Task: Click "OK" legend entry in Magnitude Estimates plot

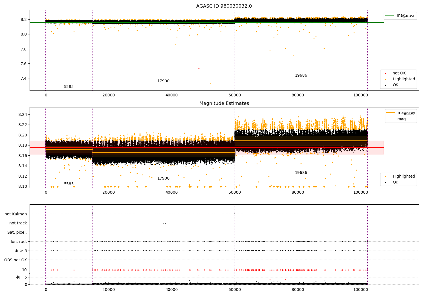Action: pyautogui.click(x=395, y=182)
